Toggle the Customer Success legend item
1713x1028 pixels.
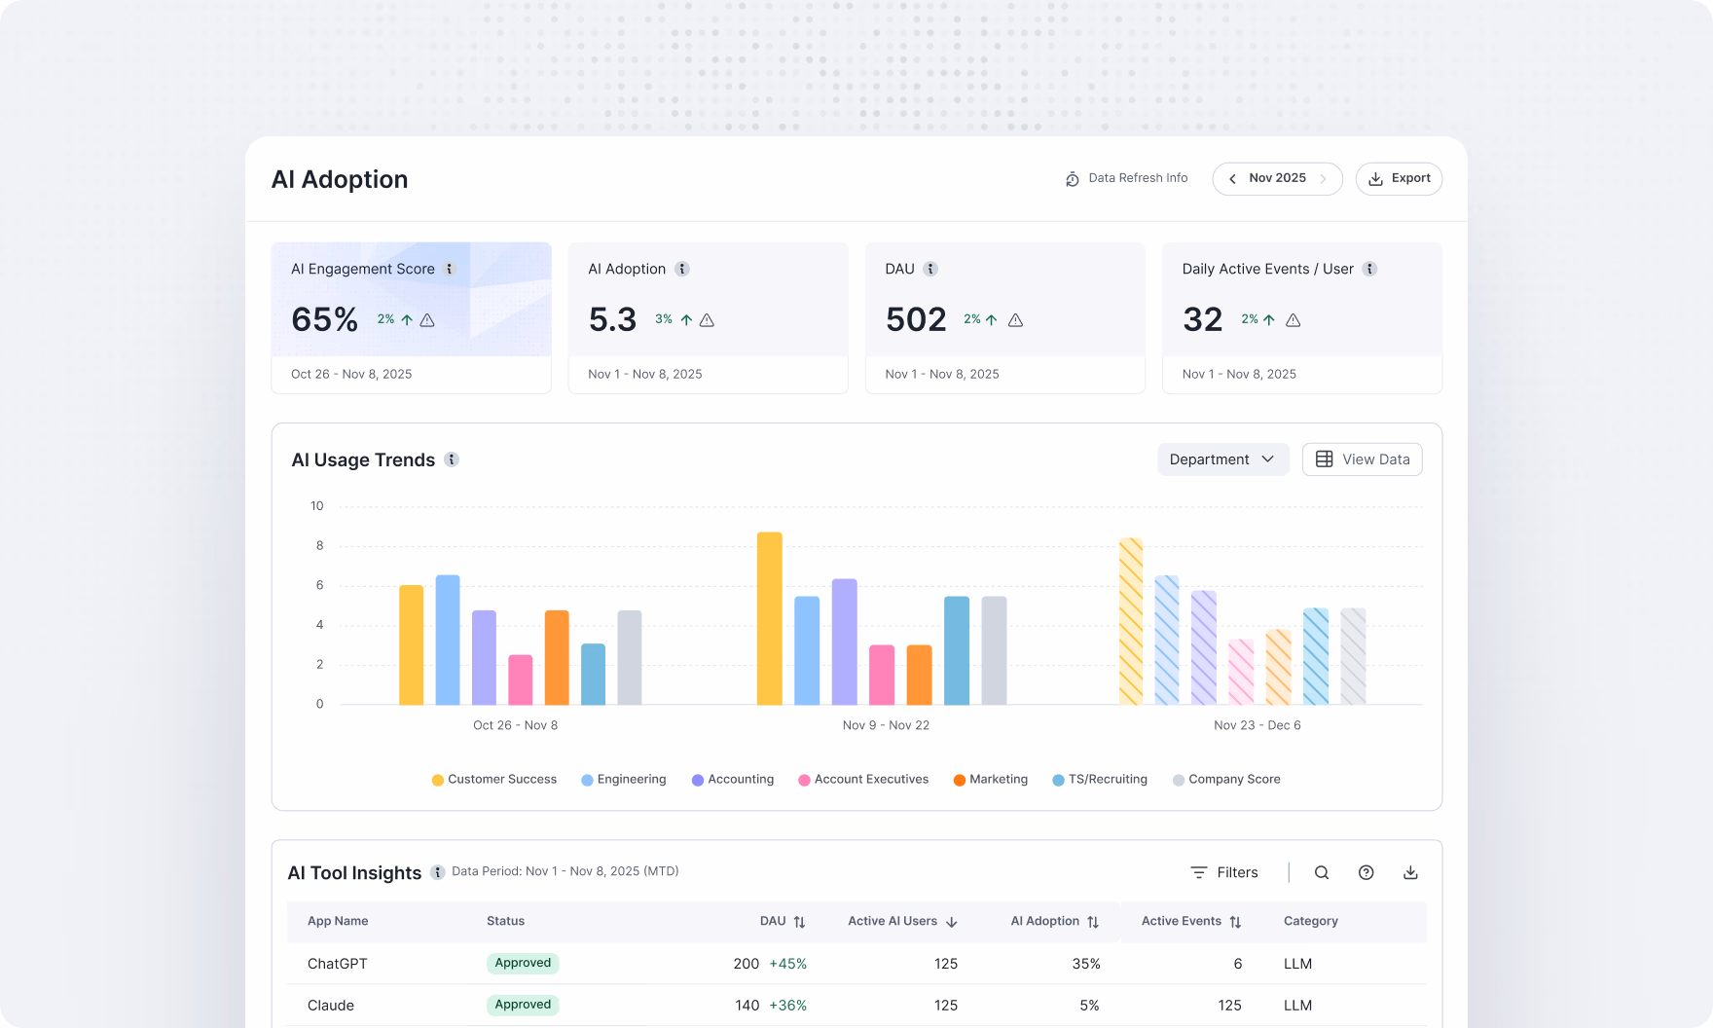click(493, 779)
